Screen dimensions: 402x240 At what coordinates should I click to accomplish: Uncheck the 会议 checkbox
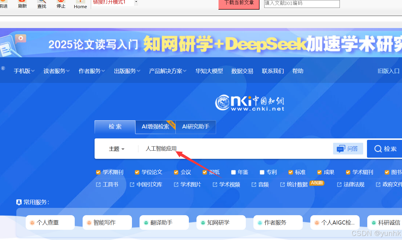click(176, 172)
